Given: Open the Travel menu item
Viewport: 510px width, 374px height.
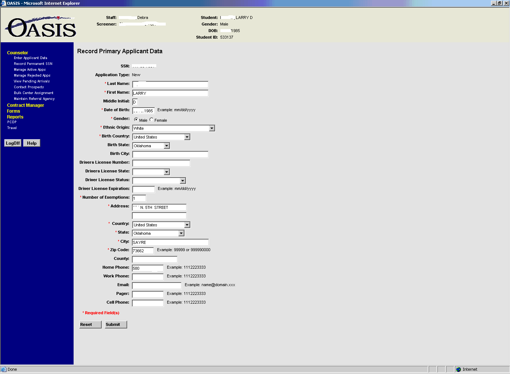Looking at the screenshot, I should point(12,128).
